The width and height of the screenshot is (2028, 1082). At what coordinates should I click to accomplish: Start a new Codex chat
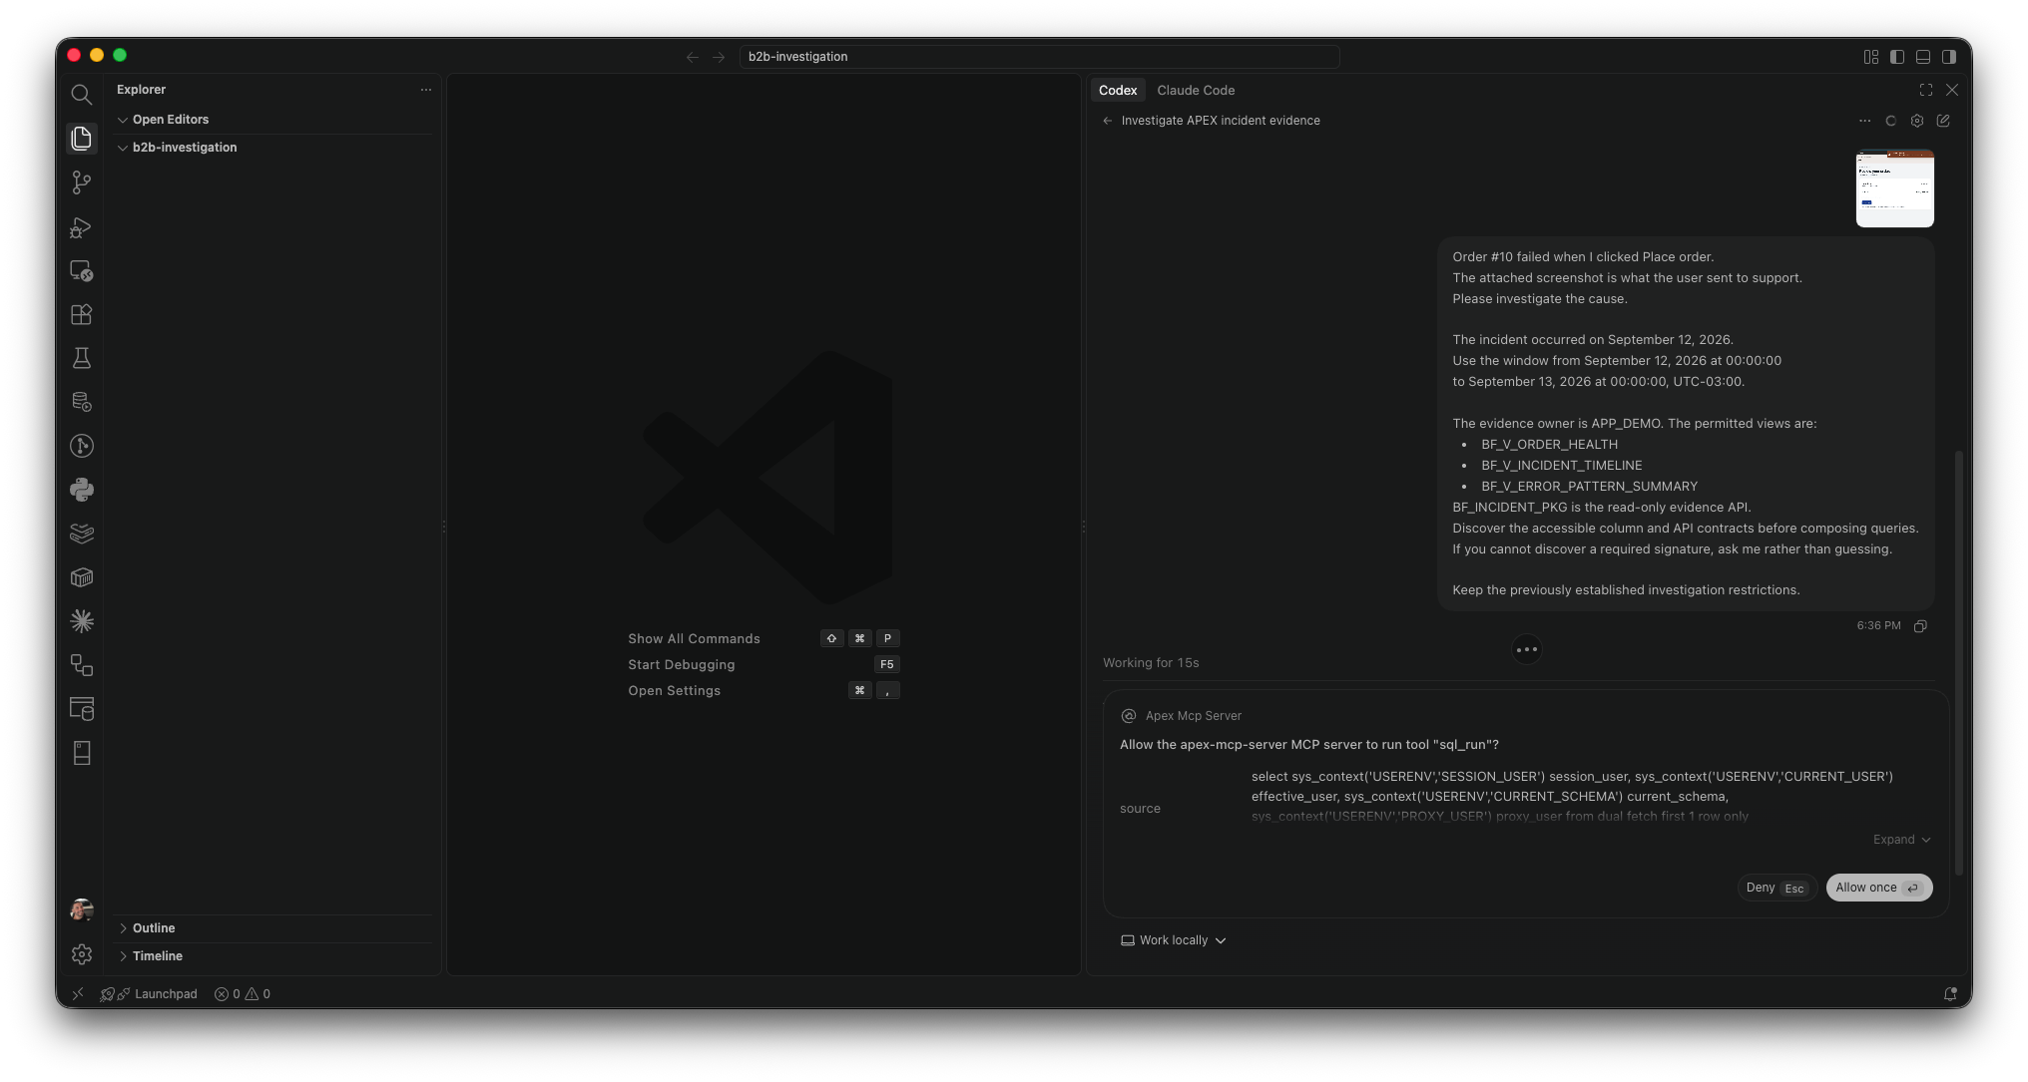point(1943,121)
